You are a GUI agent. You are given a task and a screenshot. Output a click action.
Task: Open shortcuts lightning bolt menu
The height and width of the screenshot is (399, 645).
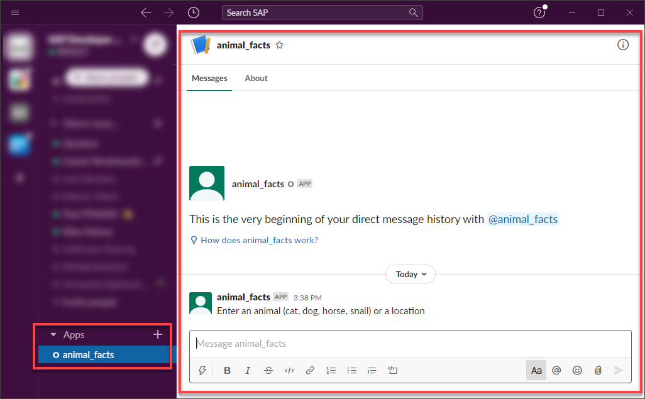202,370
